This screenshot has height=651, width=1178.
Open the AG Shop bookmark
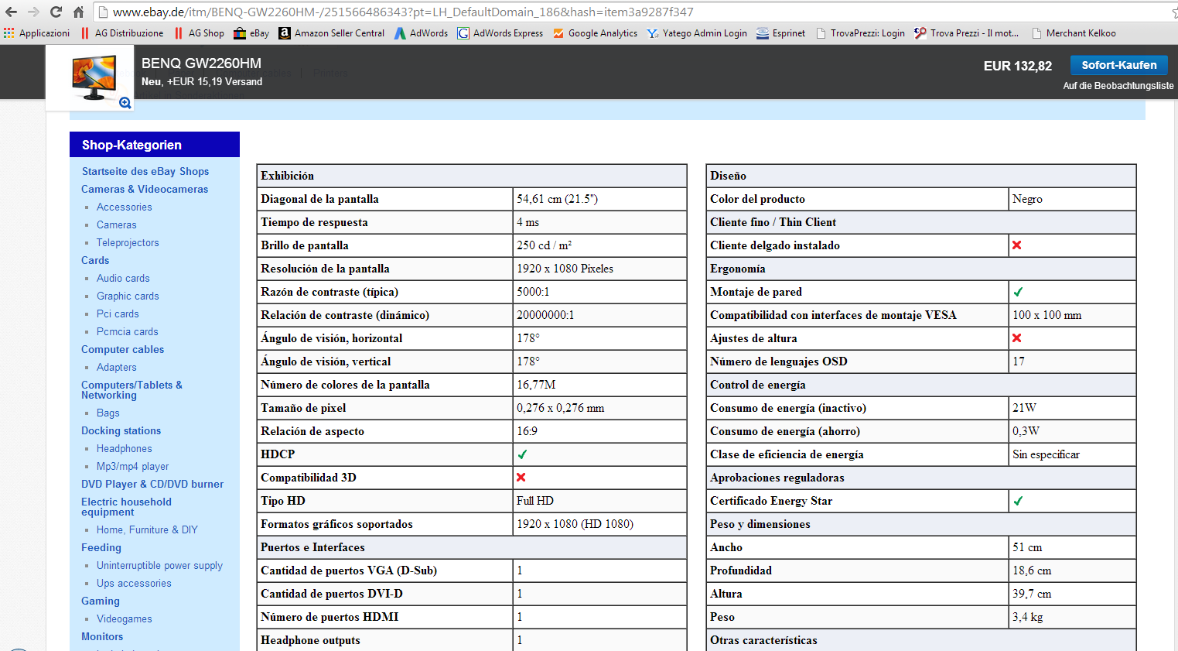point(199,33)
